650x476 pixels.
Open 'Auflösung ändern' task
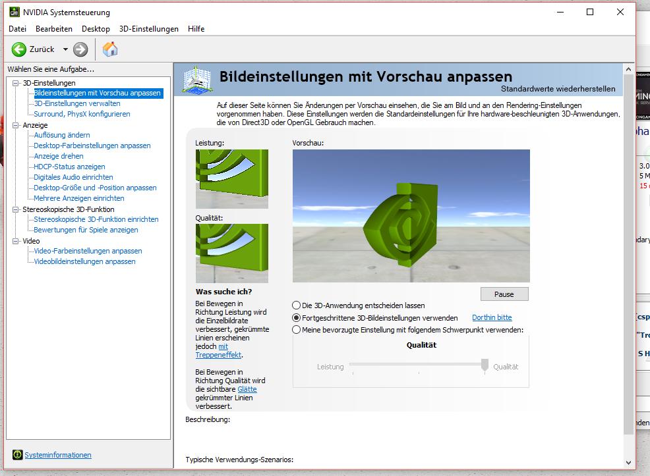coord(62,135)
